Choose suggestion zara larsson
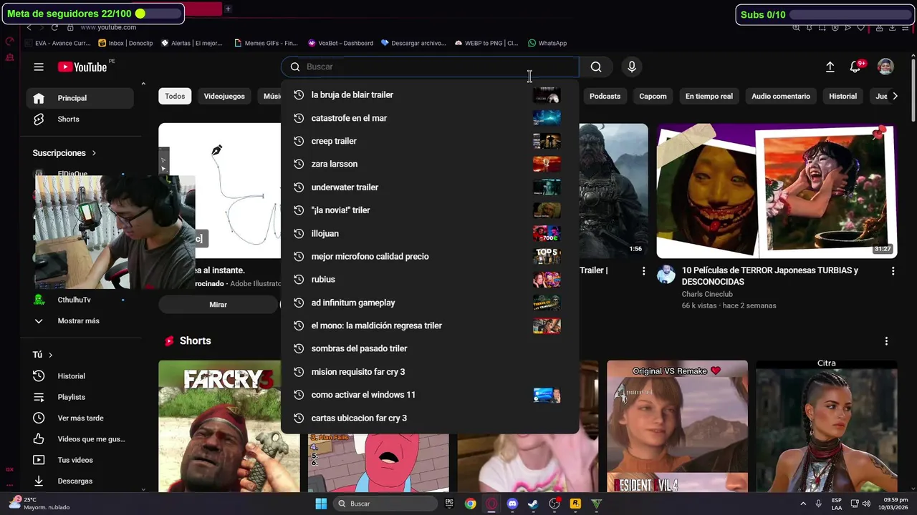 click(x=430, y=164)
